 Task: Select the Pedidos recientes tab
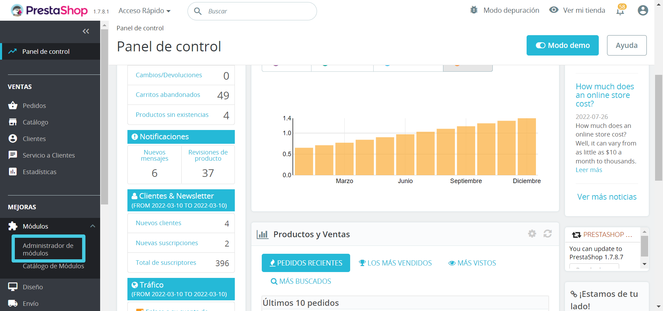click(x=306, y=263)
